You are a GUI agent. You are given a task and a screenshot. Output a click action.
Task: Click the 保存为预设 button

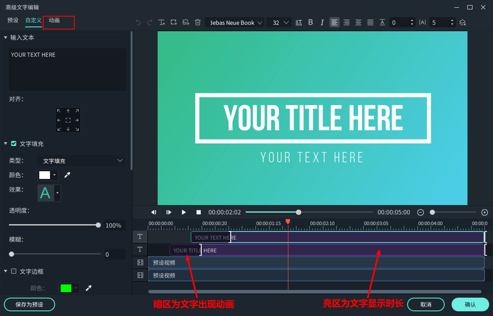[29, 304]
